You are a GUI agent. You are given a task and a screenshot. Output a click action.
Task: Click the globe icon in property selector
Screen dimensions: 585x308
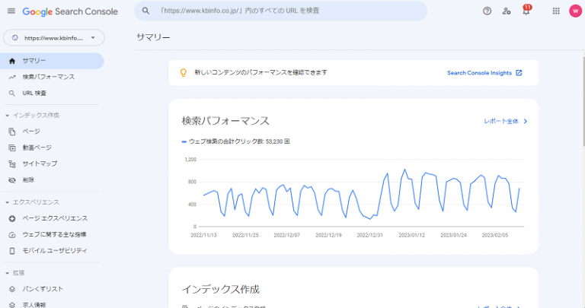[15, 37]
